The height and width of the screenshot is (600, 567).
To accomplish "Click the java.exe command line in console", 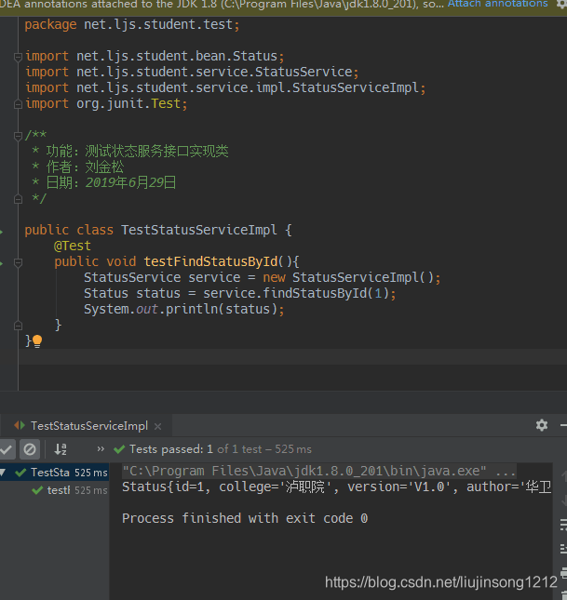I will point(318,471).
